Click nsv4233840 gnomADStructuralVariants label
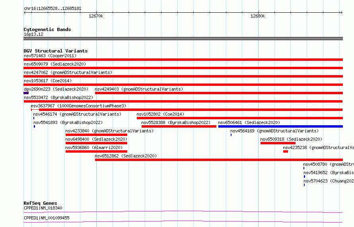The image size is (354, 227). pos(109,131)
